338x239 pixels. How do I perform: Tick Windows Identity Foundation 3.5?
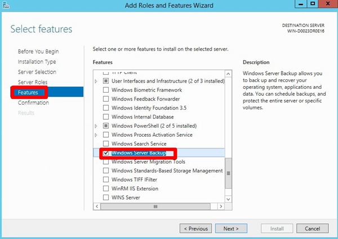point(106,108)
